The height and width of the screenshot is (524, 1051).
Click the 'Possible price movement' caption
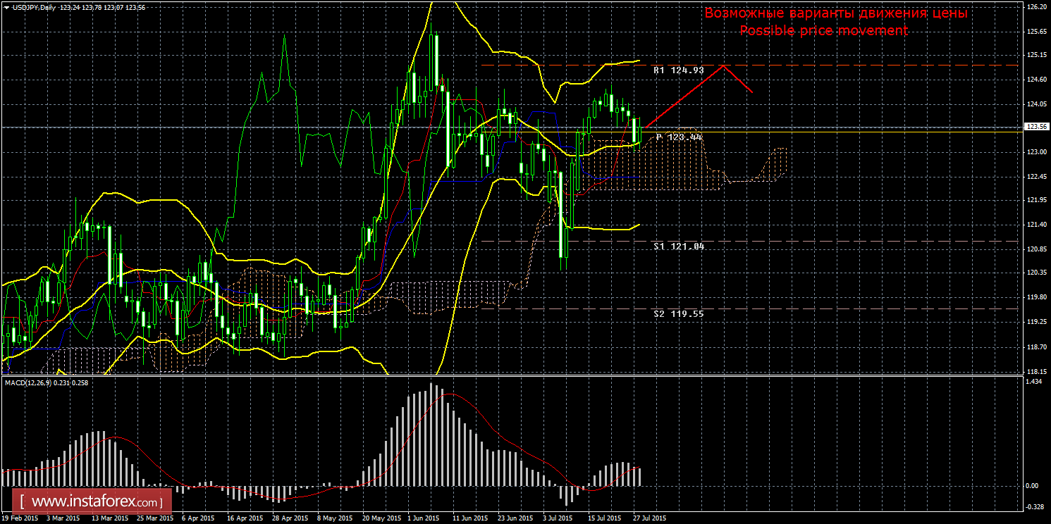pyautogui.click(x=823, y=30)
